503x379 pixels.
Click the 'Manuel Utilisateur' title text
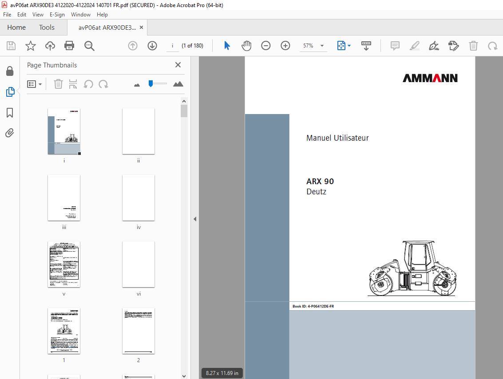point(337,138)
